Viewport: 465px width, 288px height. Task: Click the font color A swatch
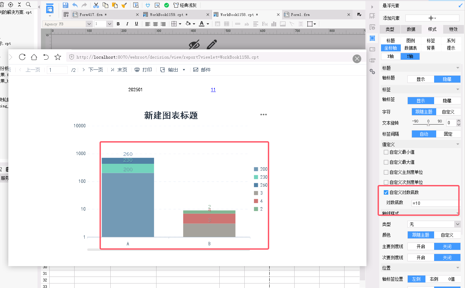tap(202, 24)
